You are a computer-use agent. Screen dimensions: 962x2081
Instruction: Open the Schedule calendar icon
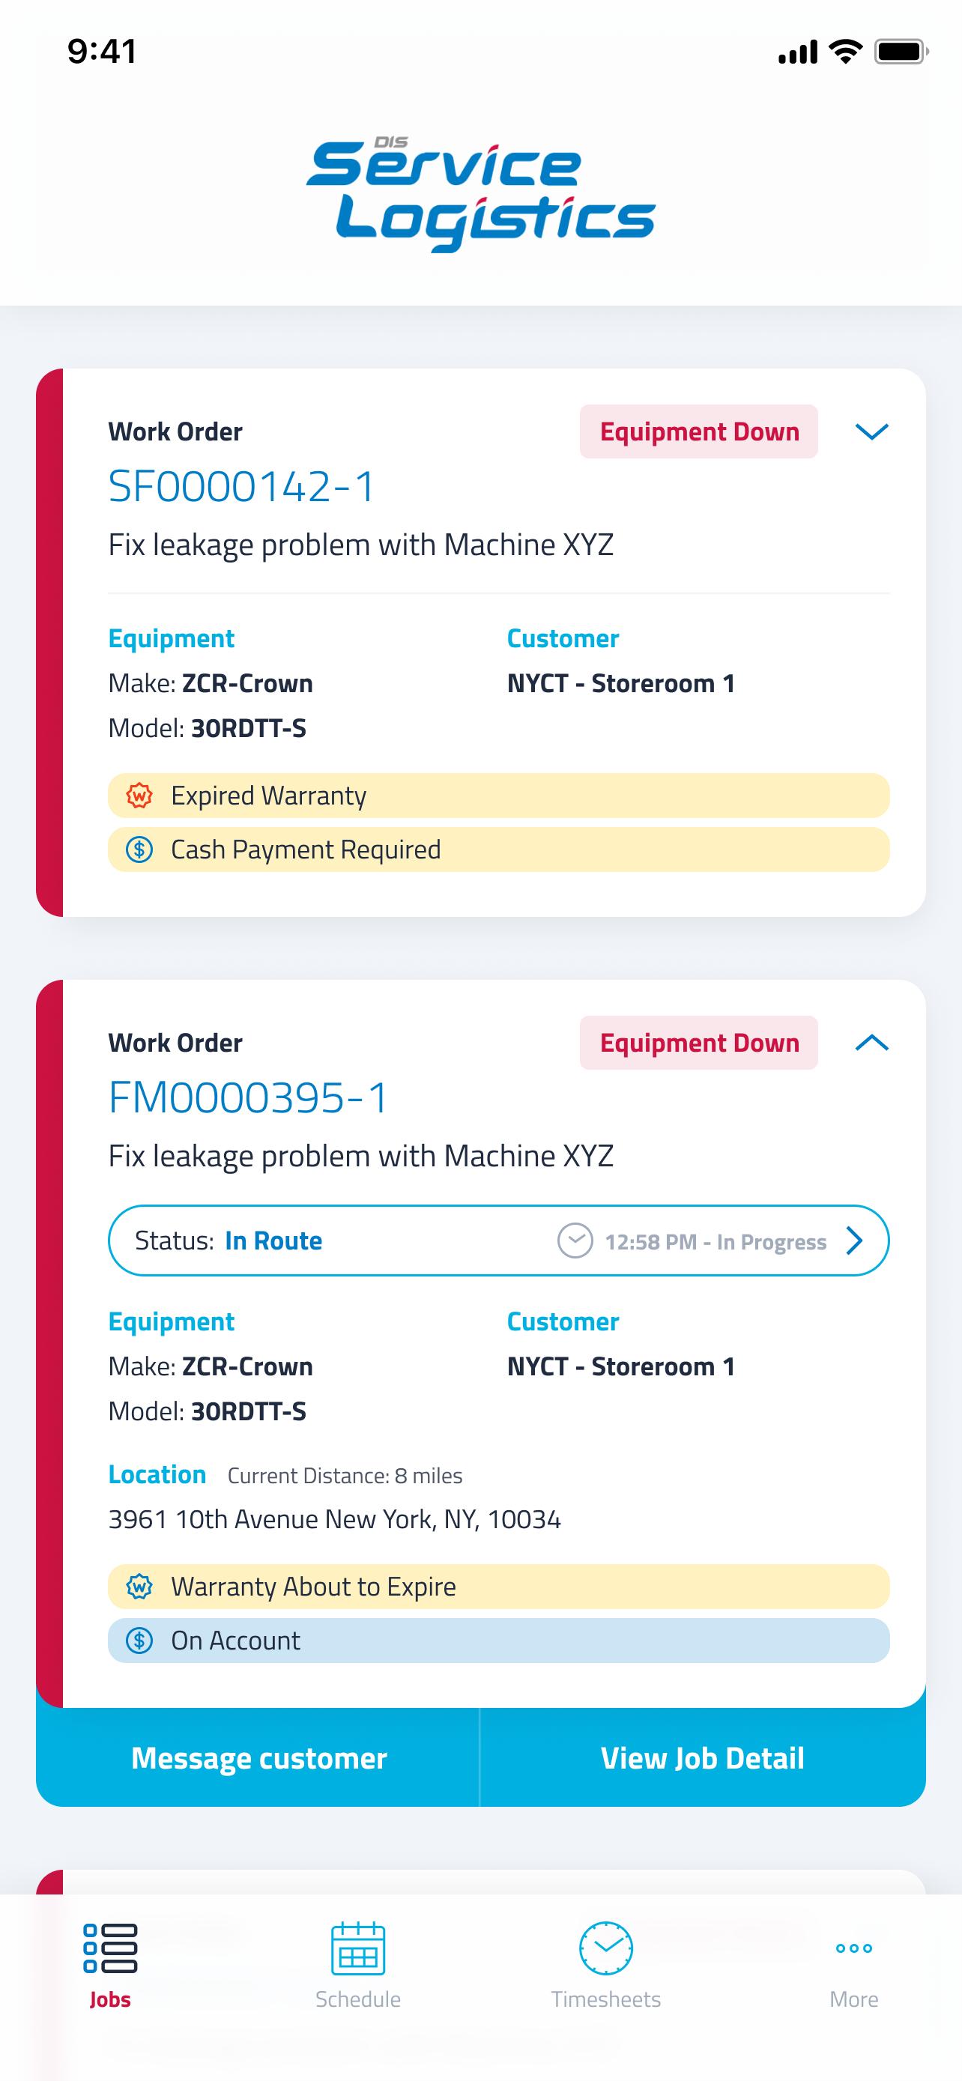(358, 1948)
